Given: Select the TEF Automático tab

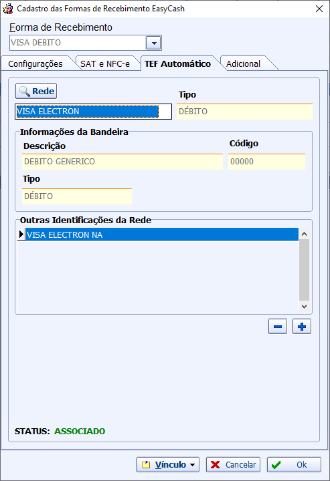Looking at the screenshot, I should coord(177,64).
